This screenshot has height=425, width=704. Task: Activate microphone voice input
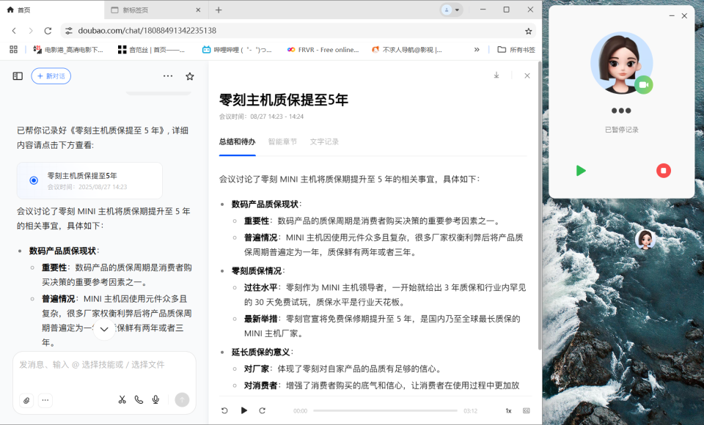point(155,399)
